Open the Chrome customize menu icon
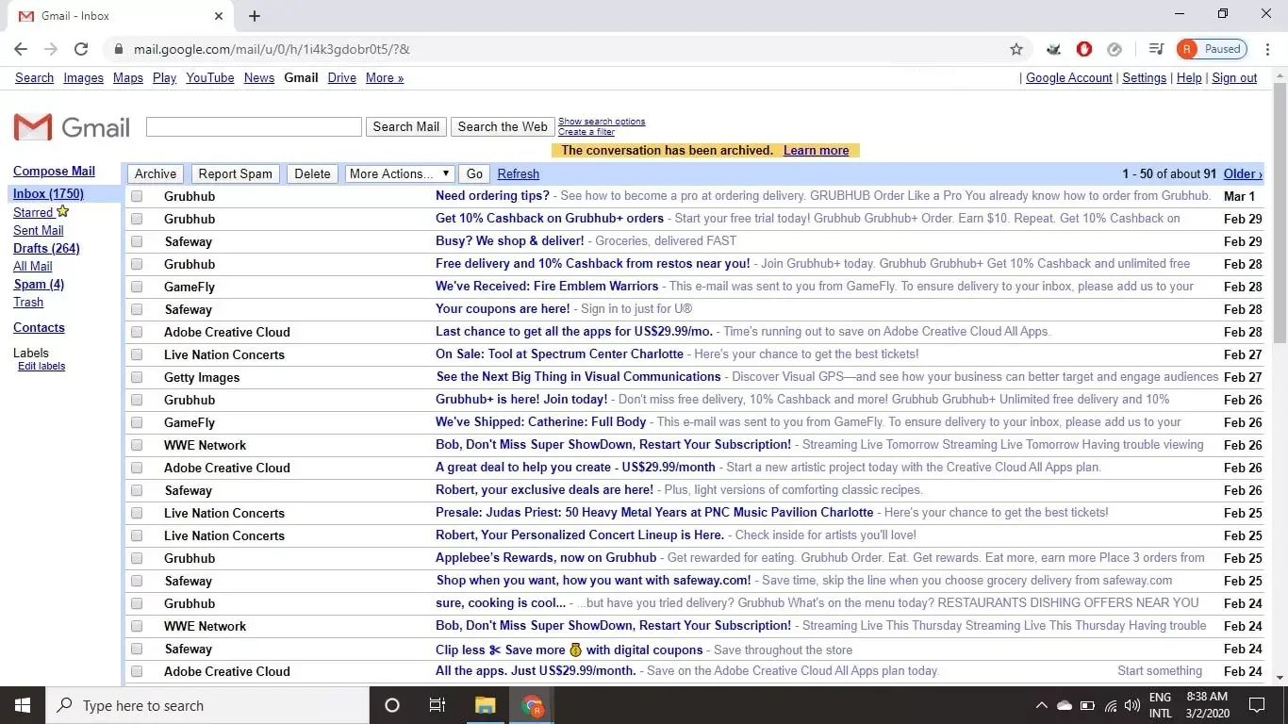The height and width of the screenshot is (724, 1288). 1267,49
